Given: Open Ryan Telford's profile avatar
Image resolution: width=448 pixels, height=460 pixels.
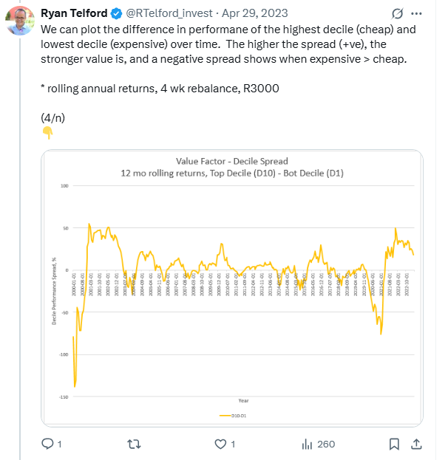Looking at the screenshot, I should 18,19.
